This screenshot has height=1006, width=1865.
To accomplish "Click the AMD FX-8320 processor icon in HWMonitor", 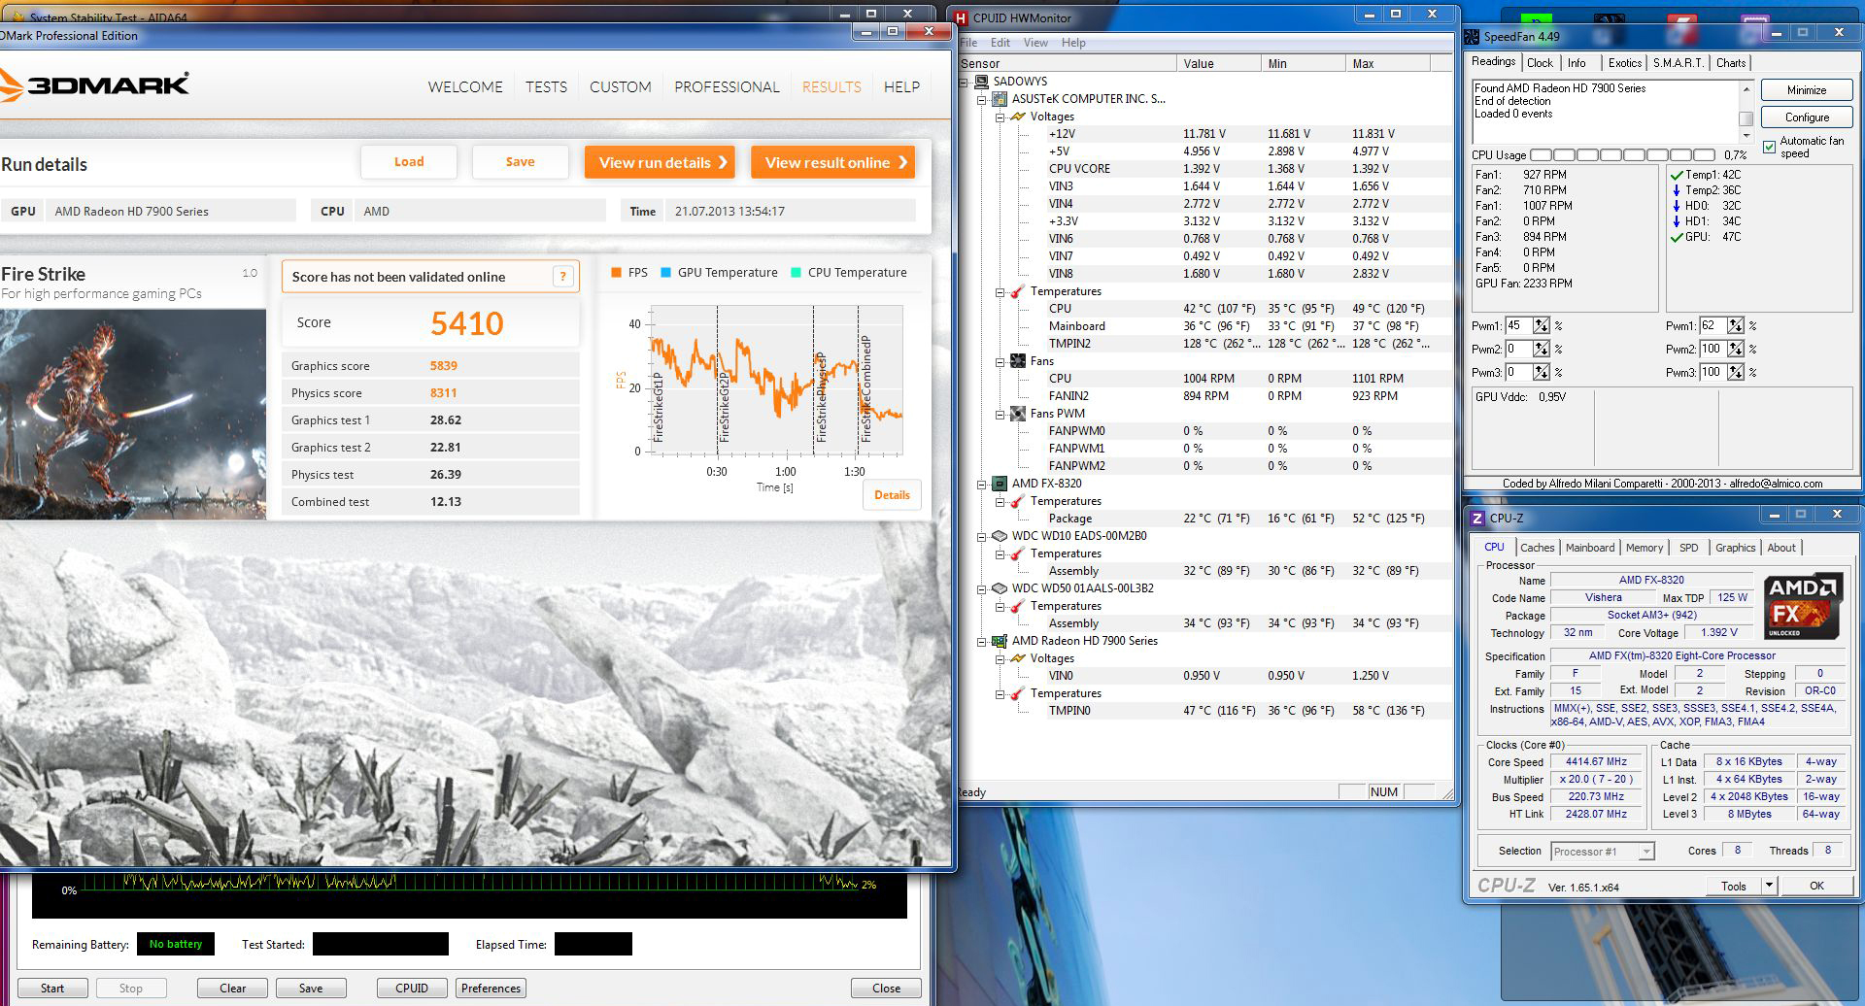I will tap(1000, 484).
